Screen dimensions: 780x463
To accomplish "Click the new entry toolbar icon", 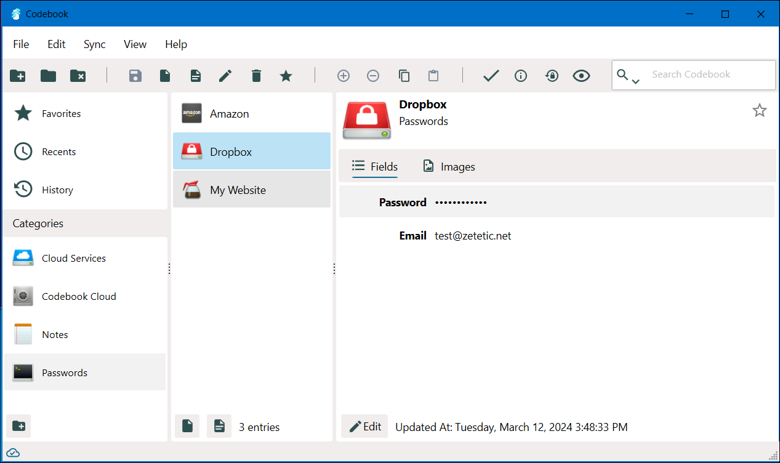I will 165,76.
